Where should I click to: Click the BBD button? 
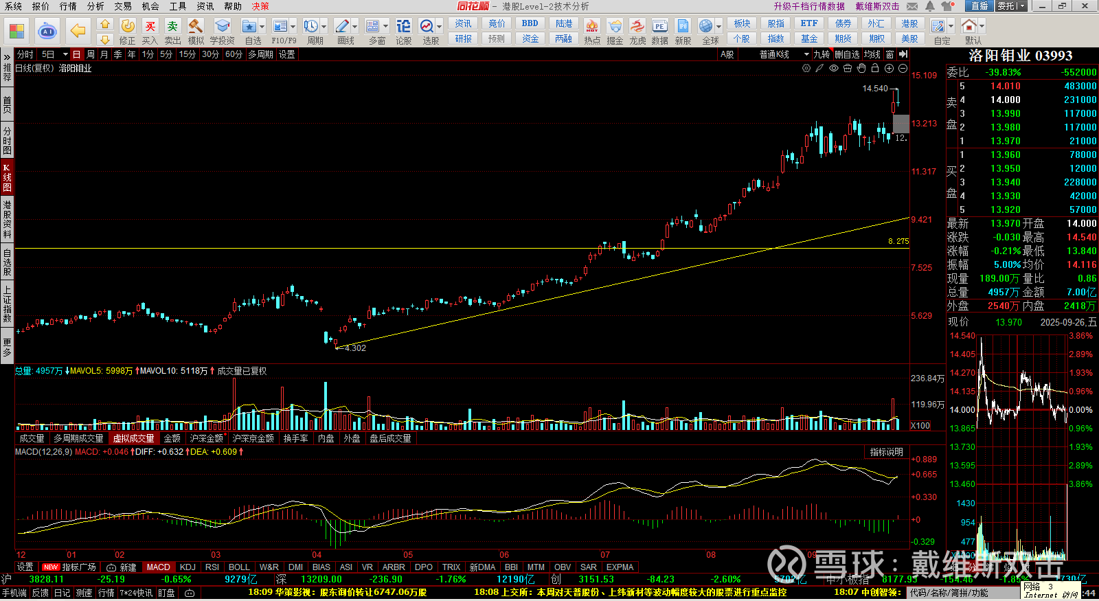click(530, 23)
